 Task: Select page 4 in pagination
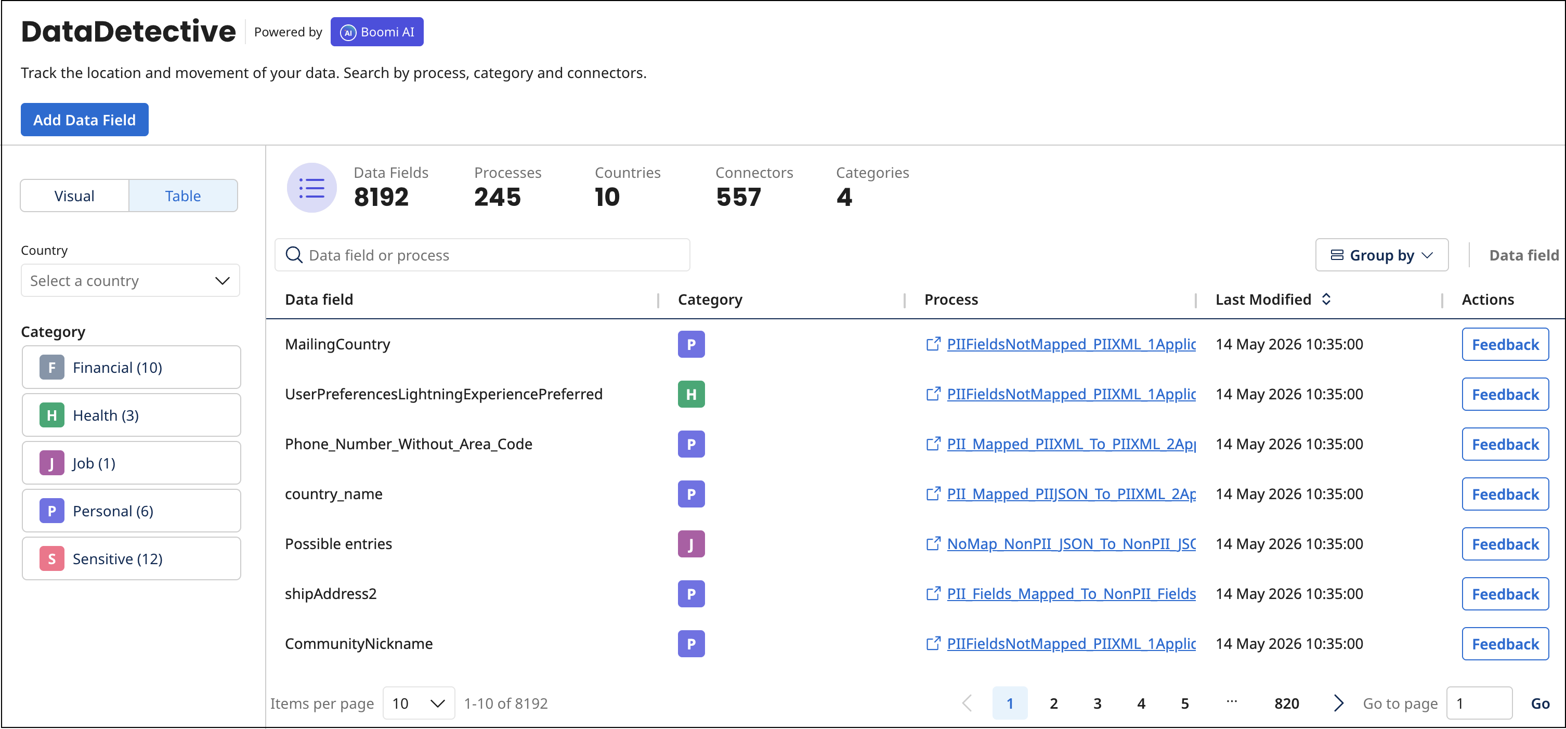(1141, 703)
